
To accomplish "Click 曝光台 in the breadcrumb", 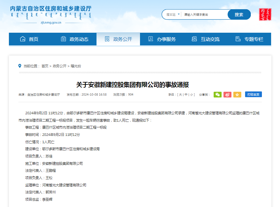I will 76,66.
